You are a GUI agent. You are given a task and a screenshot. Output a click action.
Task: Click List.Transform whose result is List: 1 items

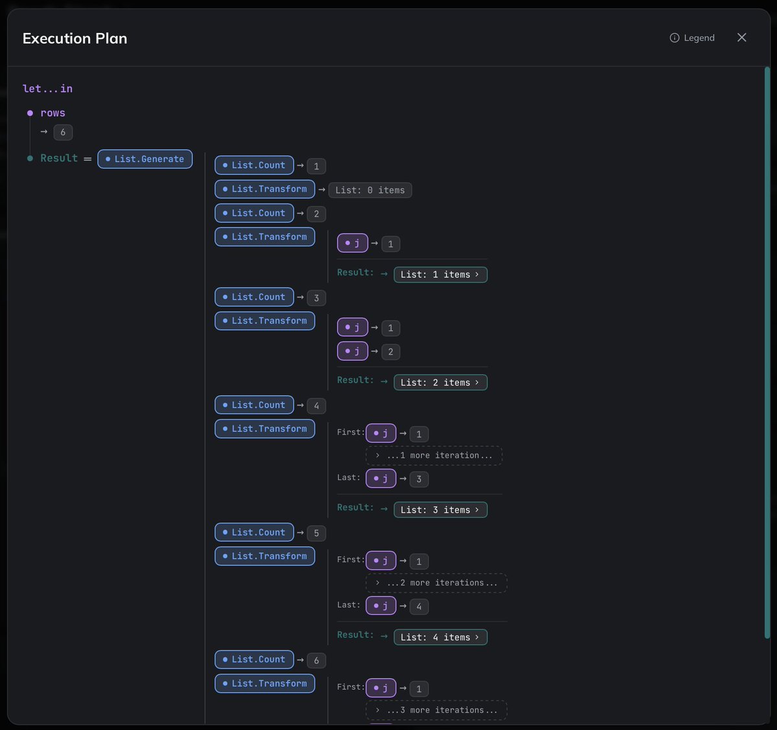click(265, 236)
